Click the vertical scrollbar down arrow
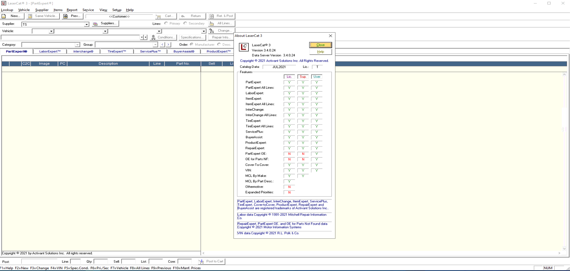 tap(565, 248)
